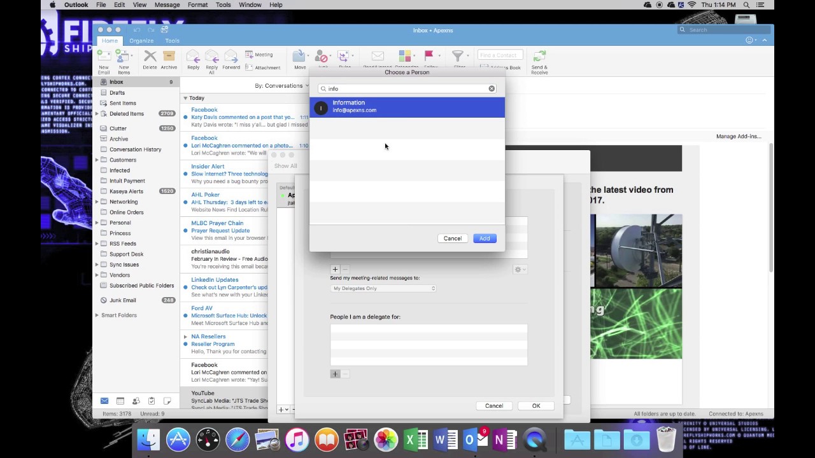Expand the Networking folder

coord(97,202)
